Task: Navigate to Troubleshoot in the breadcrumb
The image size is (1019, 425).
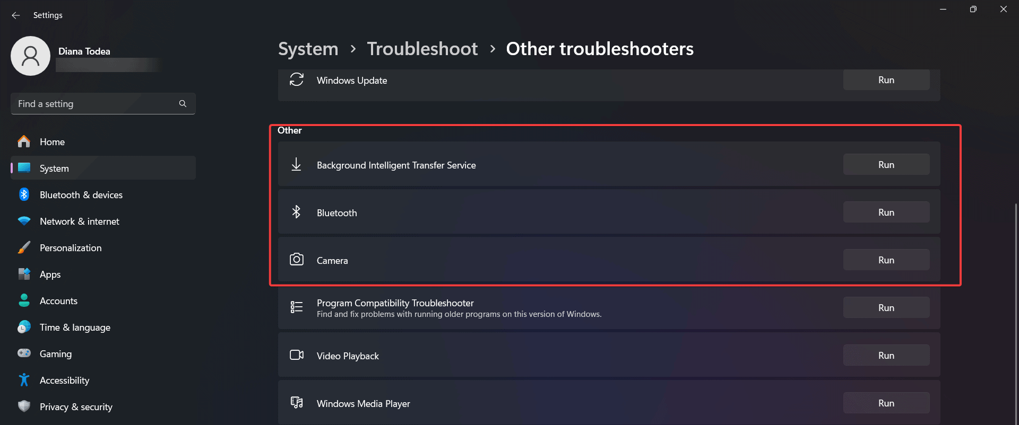Action: [x=422, y=49]
